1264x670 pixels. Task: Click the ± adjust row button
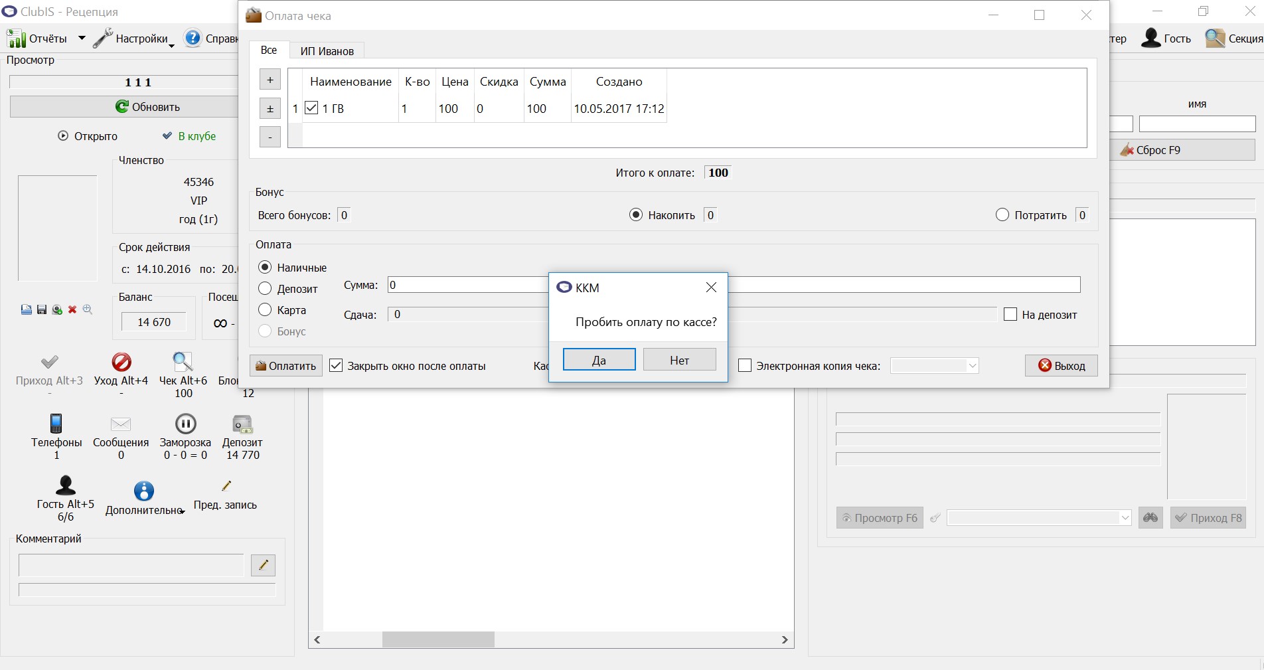tap(270, 108)
